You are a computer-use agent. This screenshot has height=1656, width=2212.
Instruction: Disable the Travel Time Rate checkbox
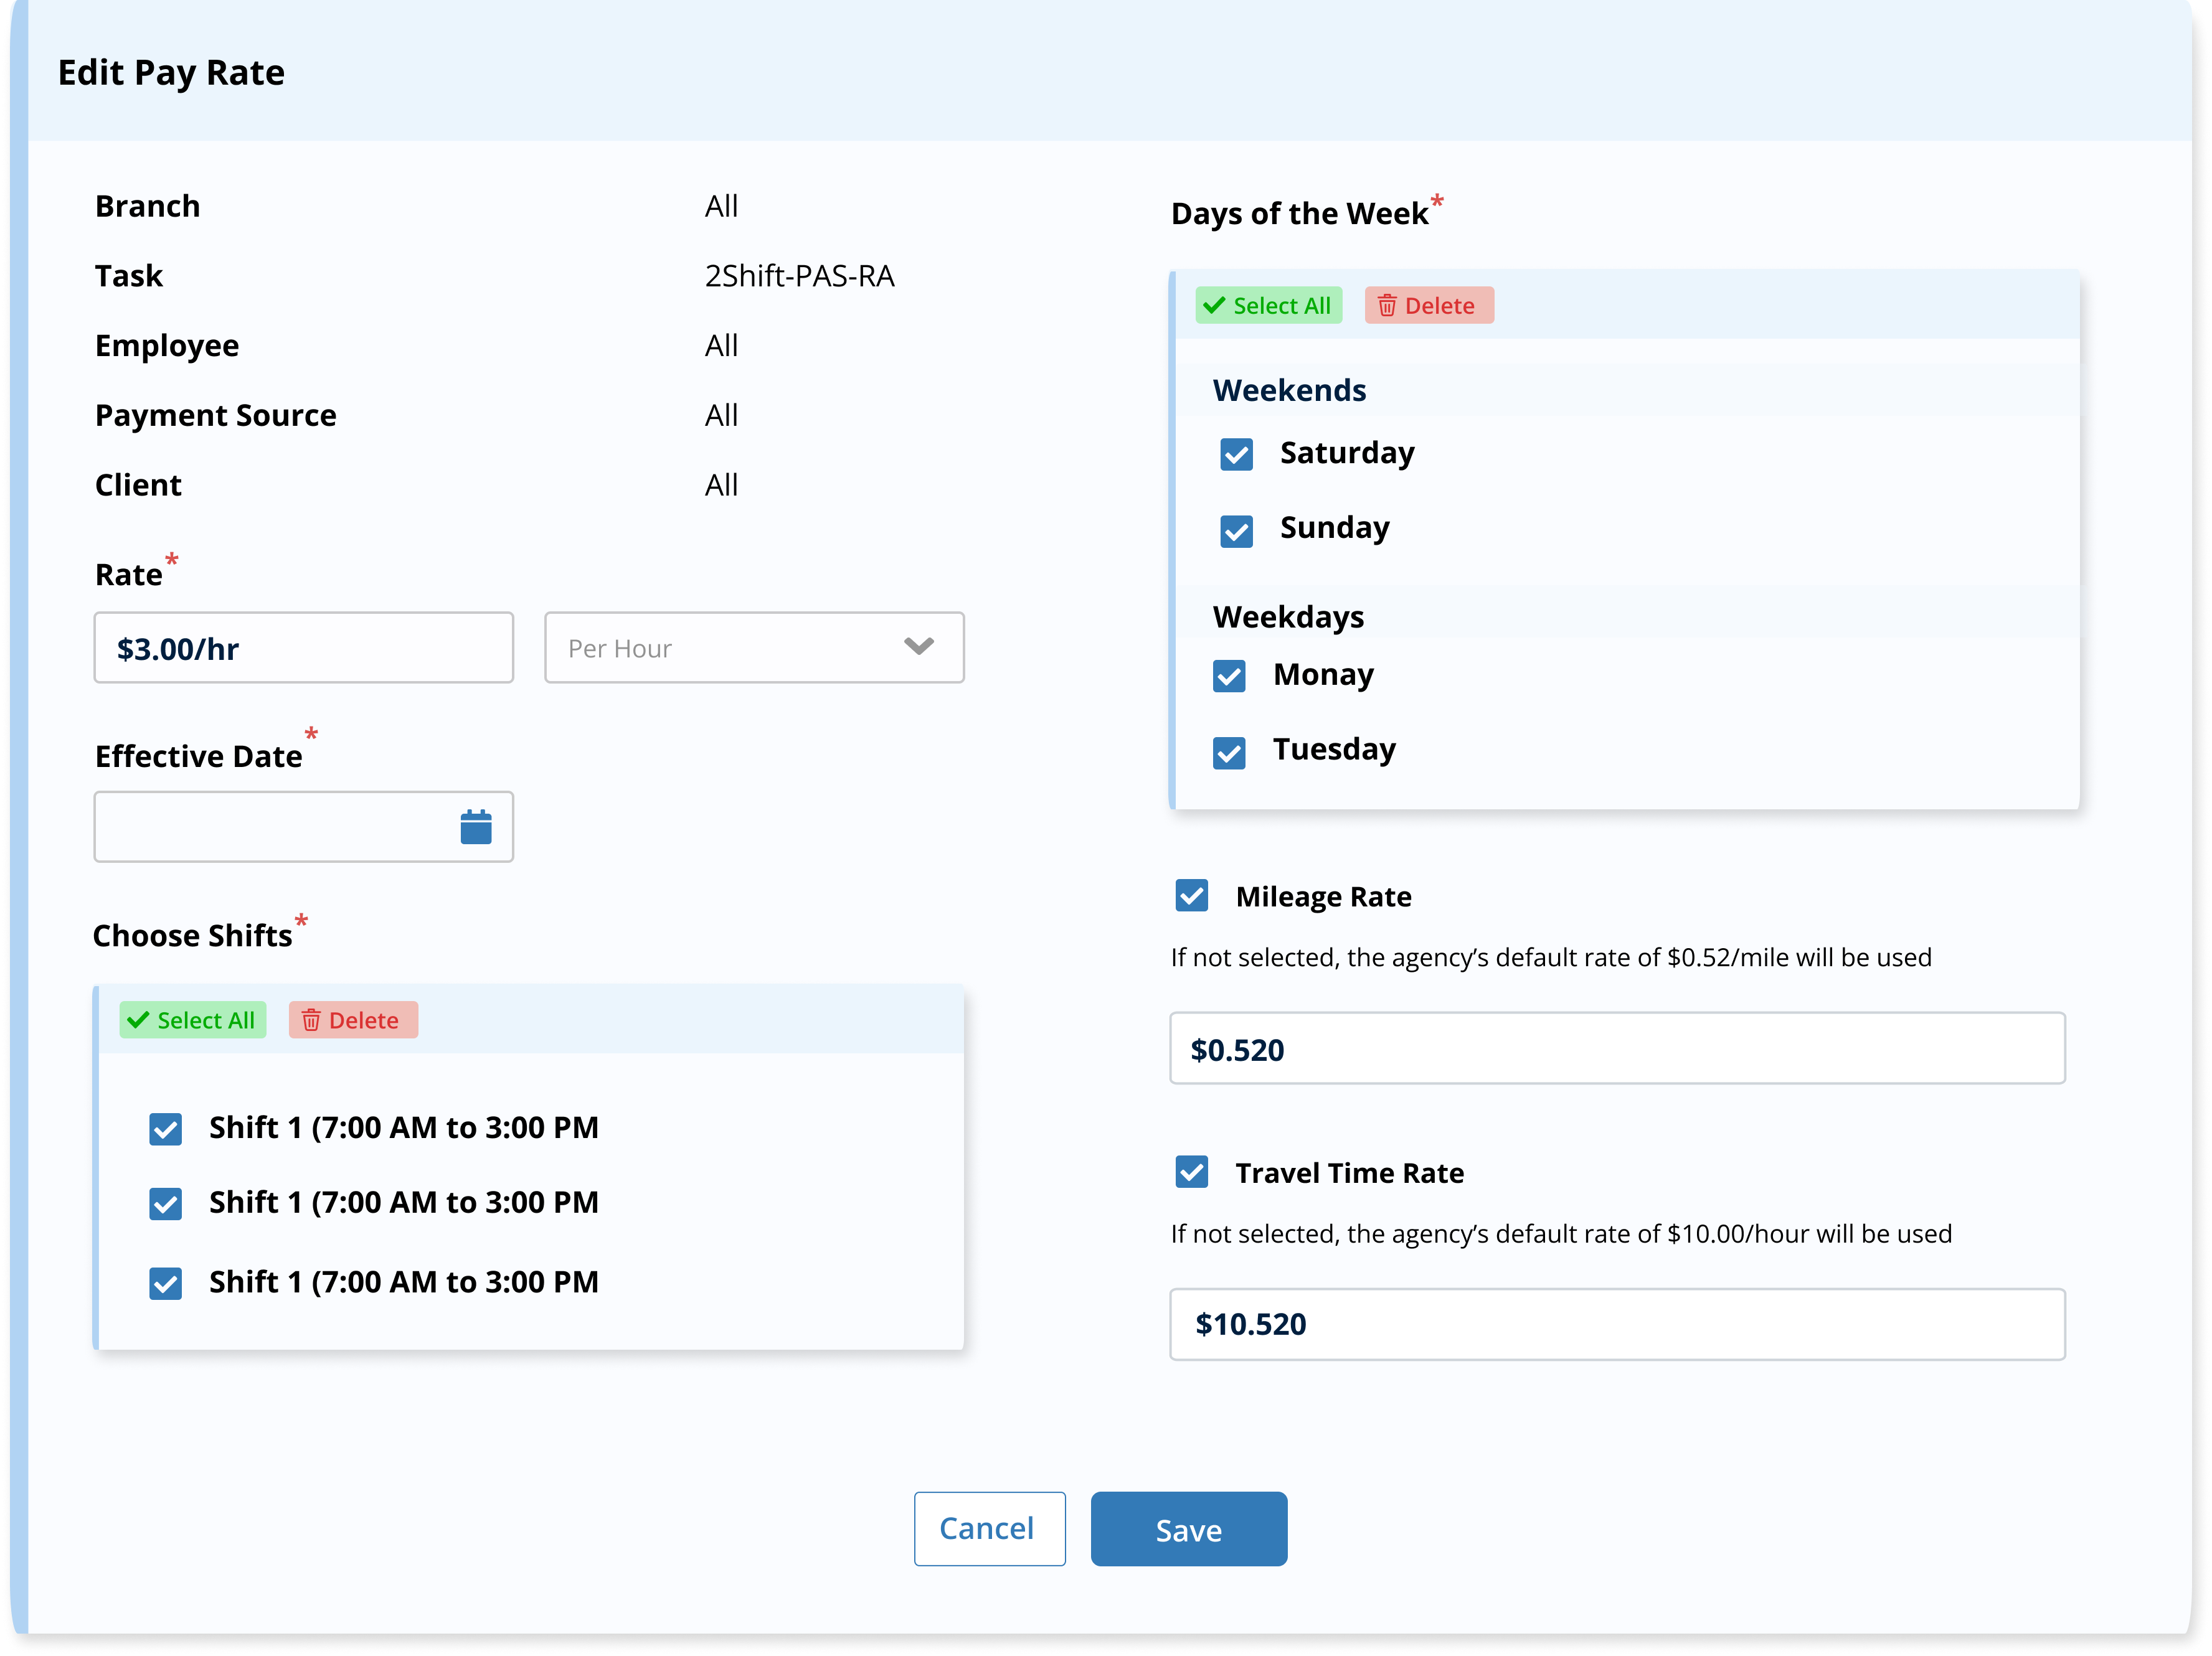[x=1192, y=1171]
